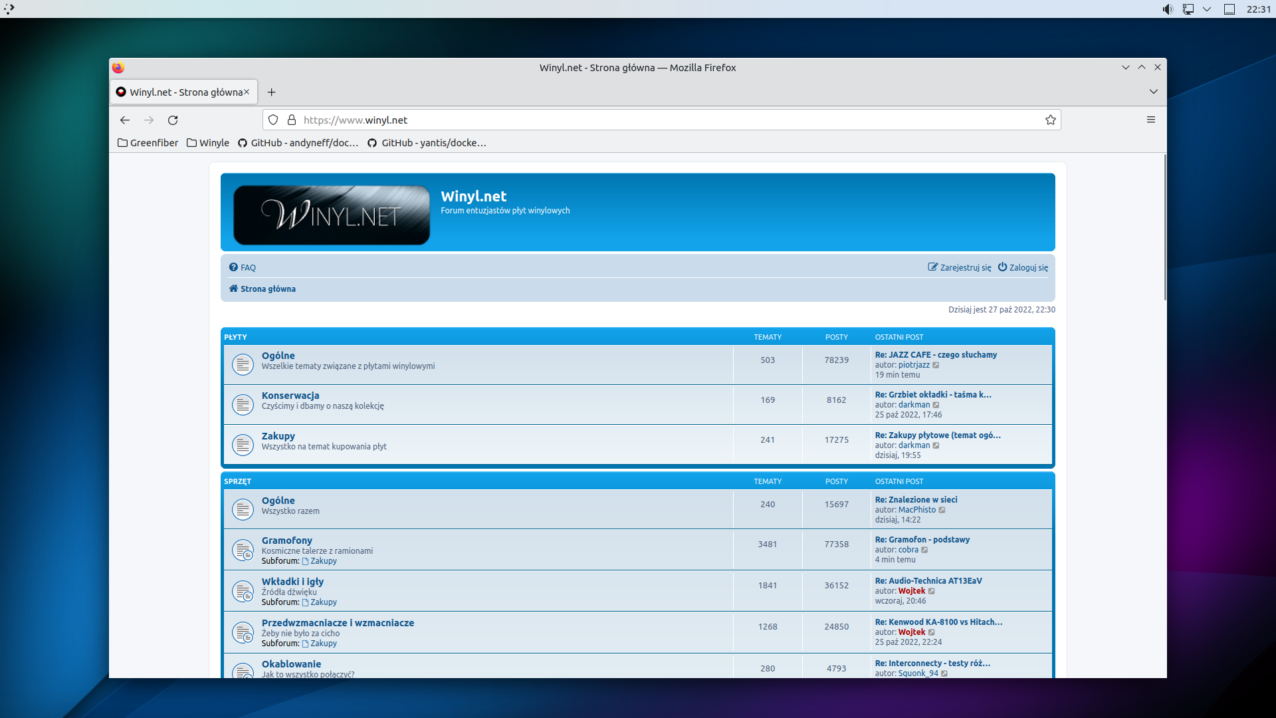Open the Okablowanie forum

[x=291, y=664]
